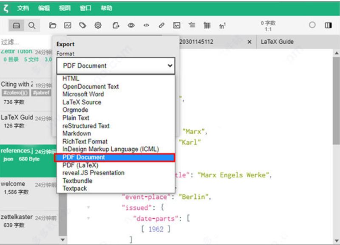
Task: Insert a link with chain icon
Action: [x=161, y=25]
